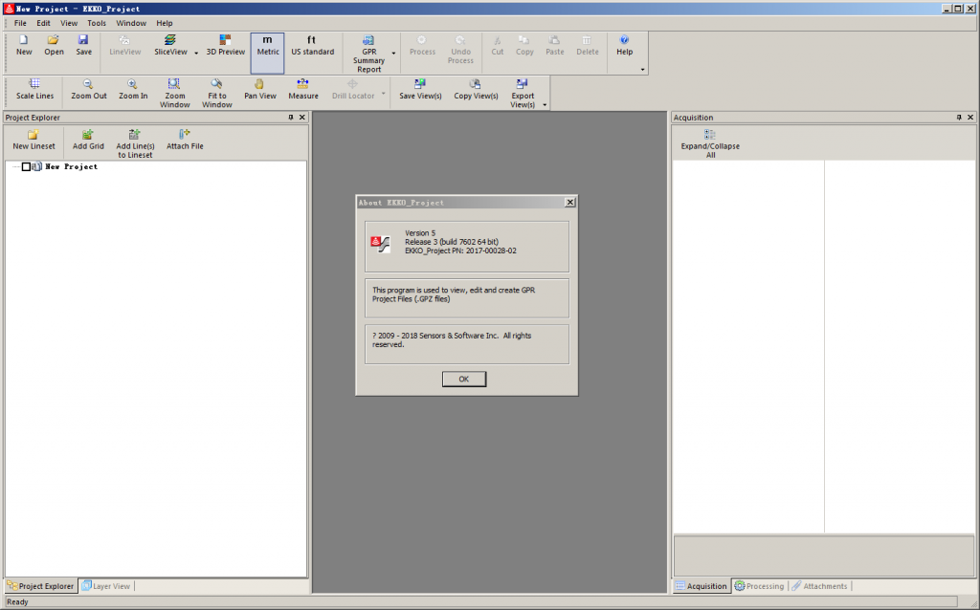Switch to the Processing tab

tap(759, 586)
